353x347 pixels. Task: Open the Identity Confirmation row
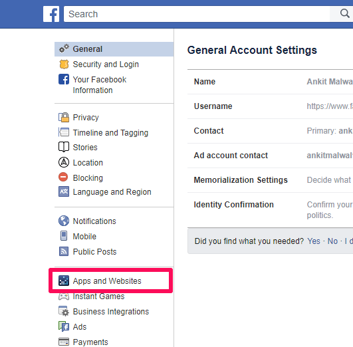pyautogui.click(x=270, y=210)
